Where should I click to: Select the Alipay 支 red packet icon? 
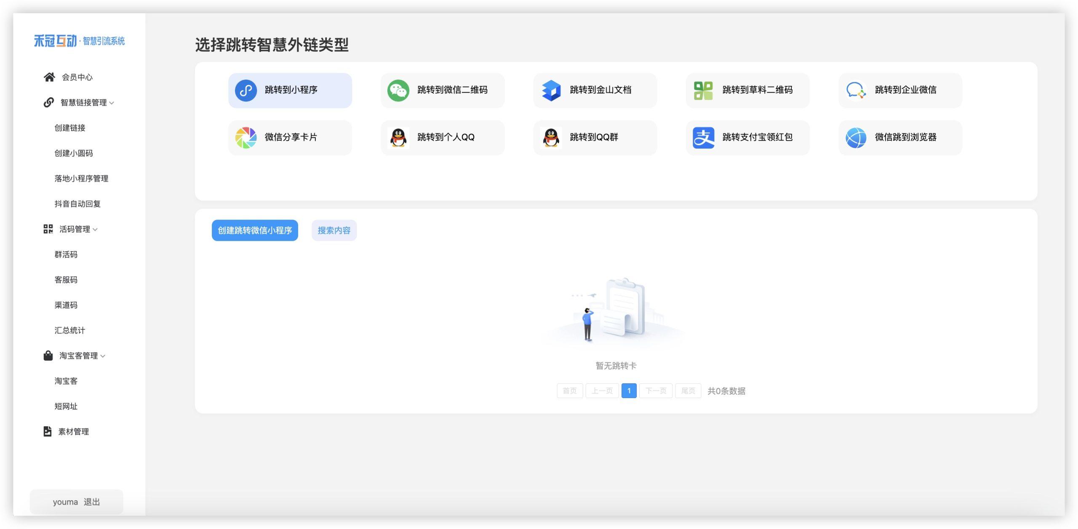pyautogui.click(x=703, y=138)
